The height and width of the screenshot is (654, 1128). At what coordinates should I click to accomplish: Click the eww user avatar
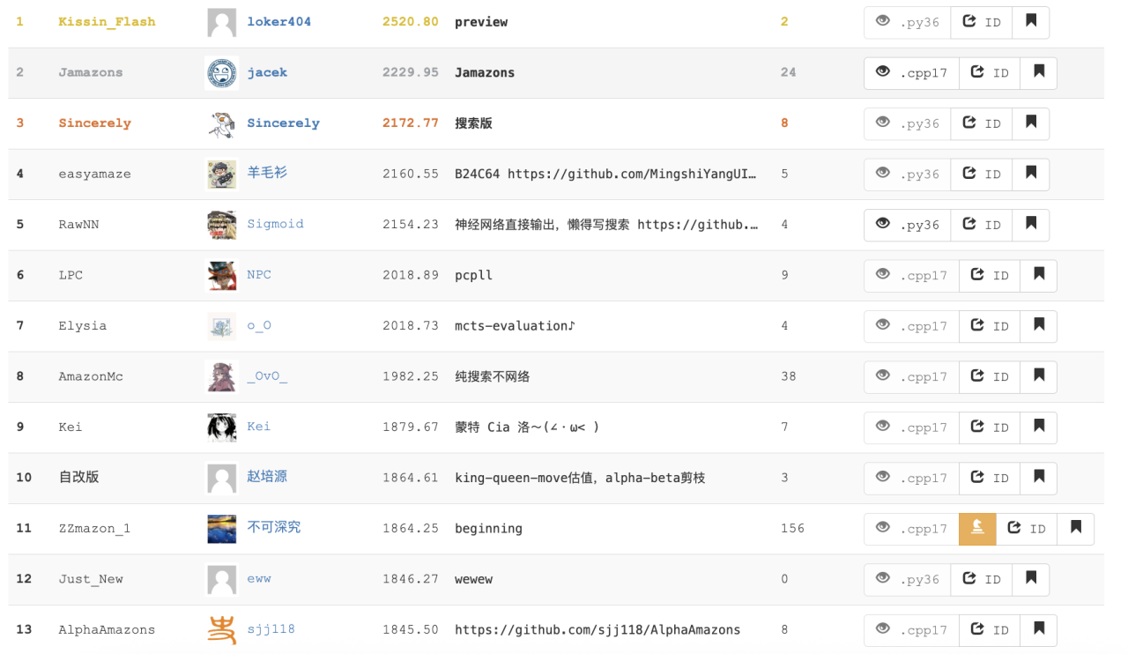tap(221, 580)
